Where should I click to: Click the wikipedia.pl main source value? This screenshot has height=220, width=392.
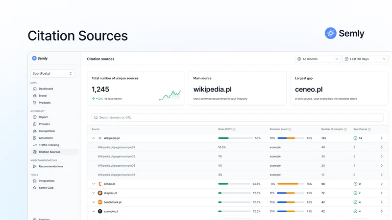213,89
